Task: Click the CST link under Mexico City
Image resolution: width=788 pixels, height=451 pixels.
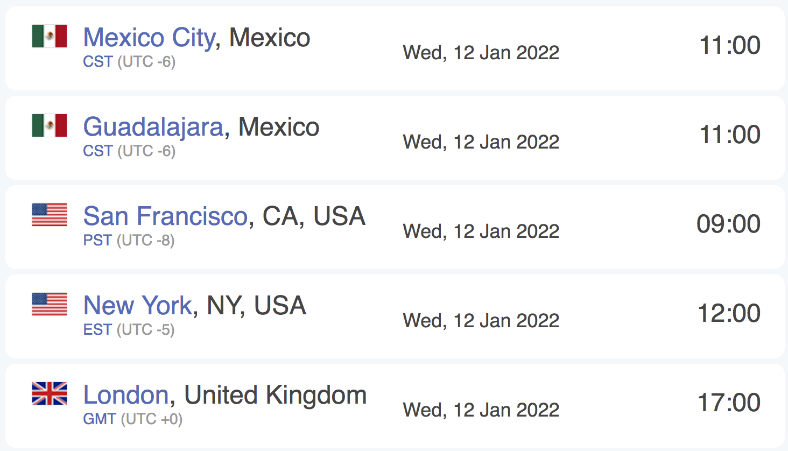Action: coord(97,62)
